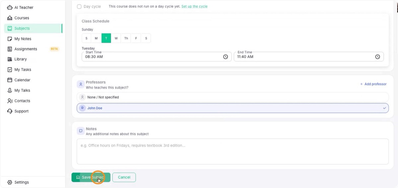
Task: Toggle Saturday day button
Action: pos(146,38)
